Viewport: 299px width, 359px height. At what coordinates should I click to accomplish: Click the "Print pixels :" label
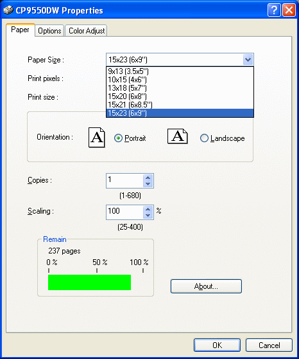(x=46, y=78)
